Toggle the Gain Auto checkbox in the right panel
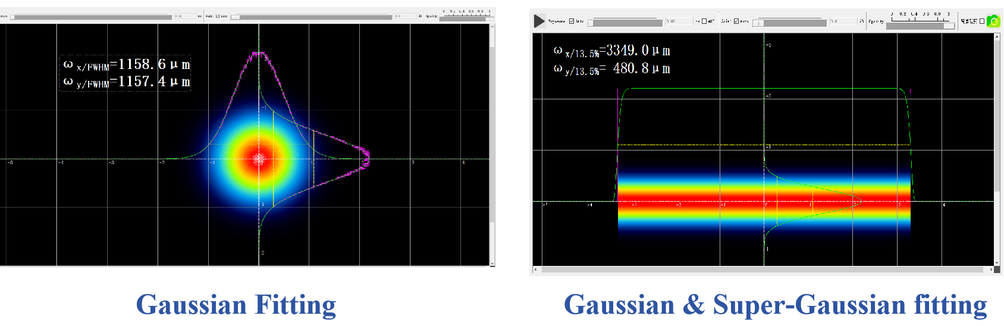Screen dimensions: 1004x326 coord(736,21)
